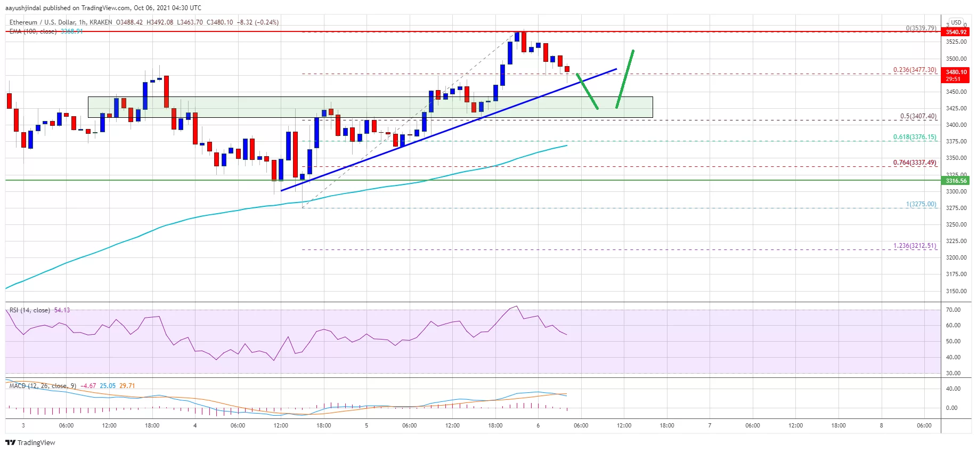
Task: Click the TradingView text link at bottom
Action: [36, 442]
